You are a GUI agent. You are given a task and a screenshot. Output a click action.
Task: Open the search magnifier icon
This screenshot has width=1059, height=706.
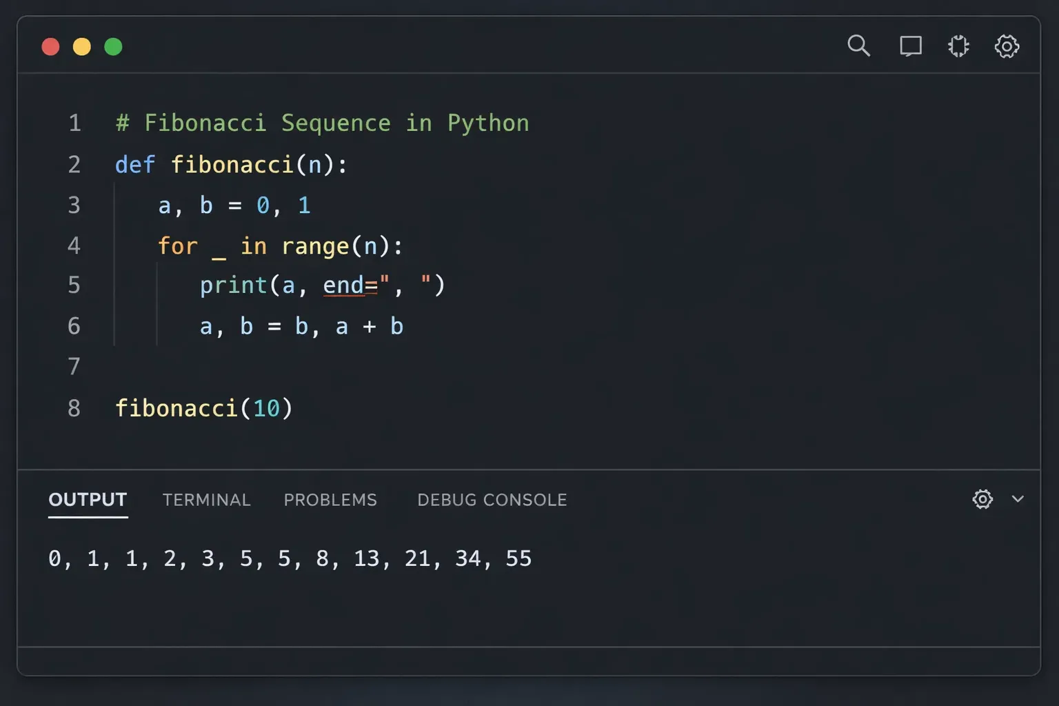[858, 46]
